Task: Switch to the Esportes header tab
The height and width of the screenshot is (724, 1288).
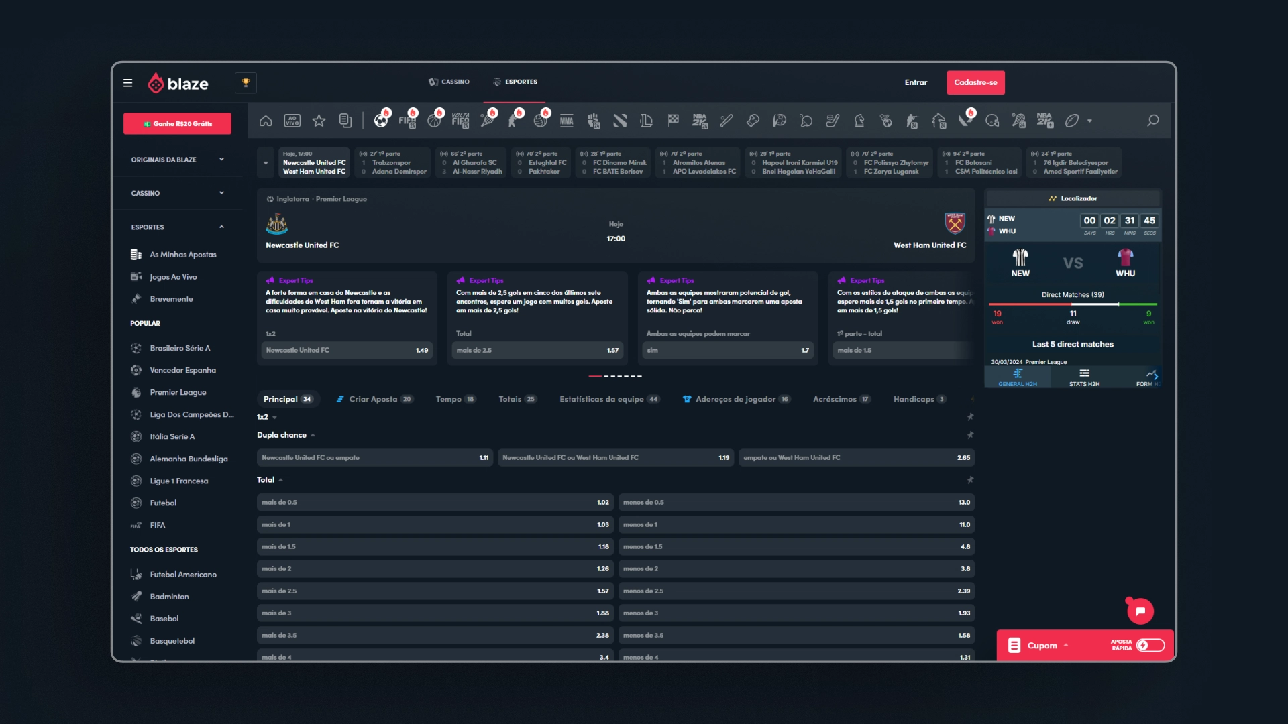Action: click(515, 82)
